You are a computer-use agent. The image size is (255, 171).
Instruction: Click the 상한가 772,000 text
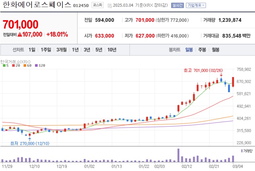(172, 20)
